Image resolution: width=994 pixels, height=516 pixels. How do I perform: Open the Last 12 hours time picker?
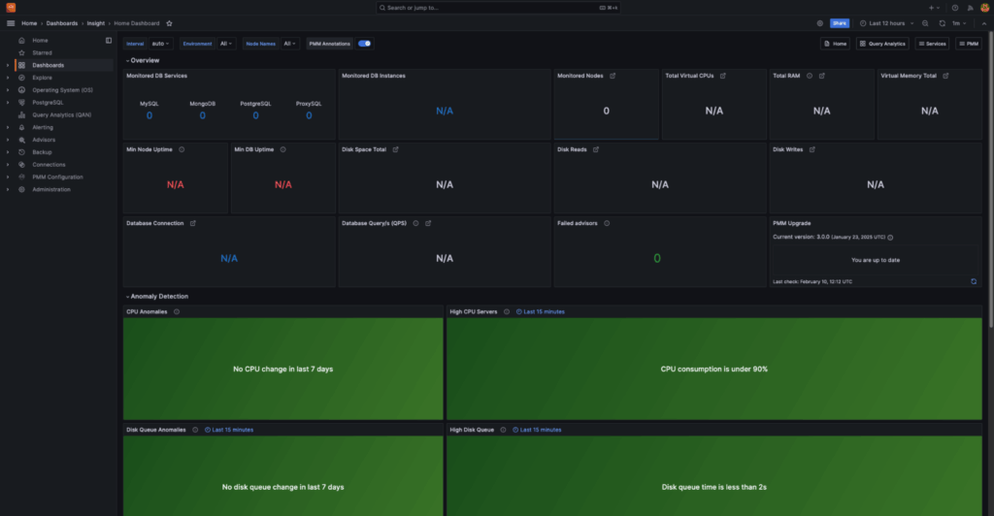887,23
